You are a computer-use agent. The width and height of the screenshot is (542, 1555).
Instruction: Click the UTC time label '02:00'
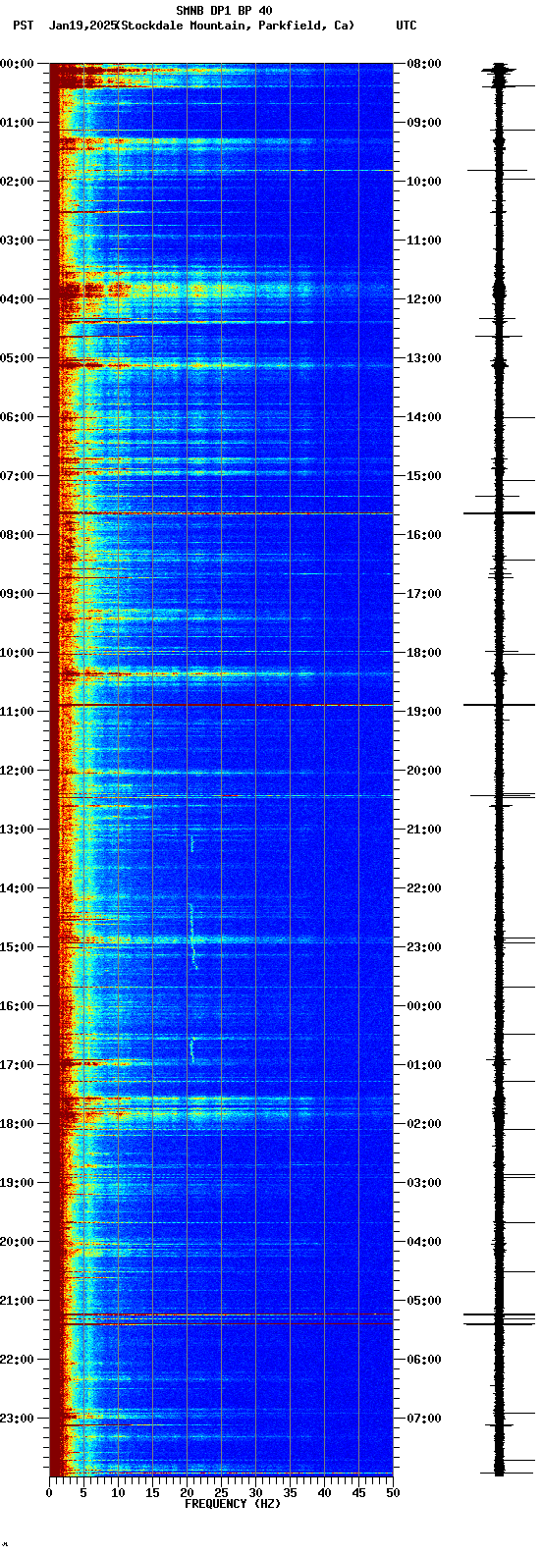pos(424,1124)
